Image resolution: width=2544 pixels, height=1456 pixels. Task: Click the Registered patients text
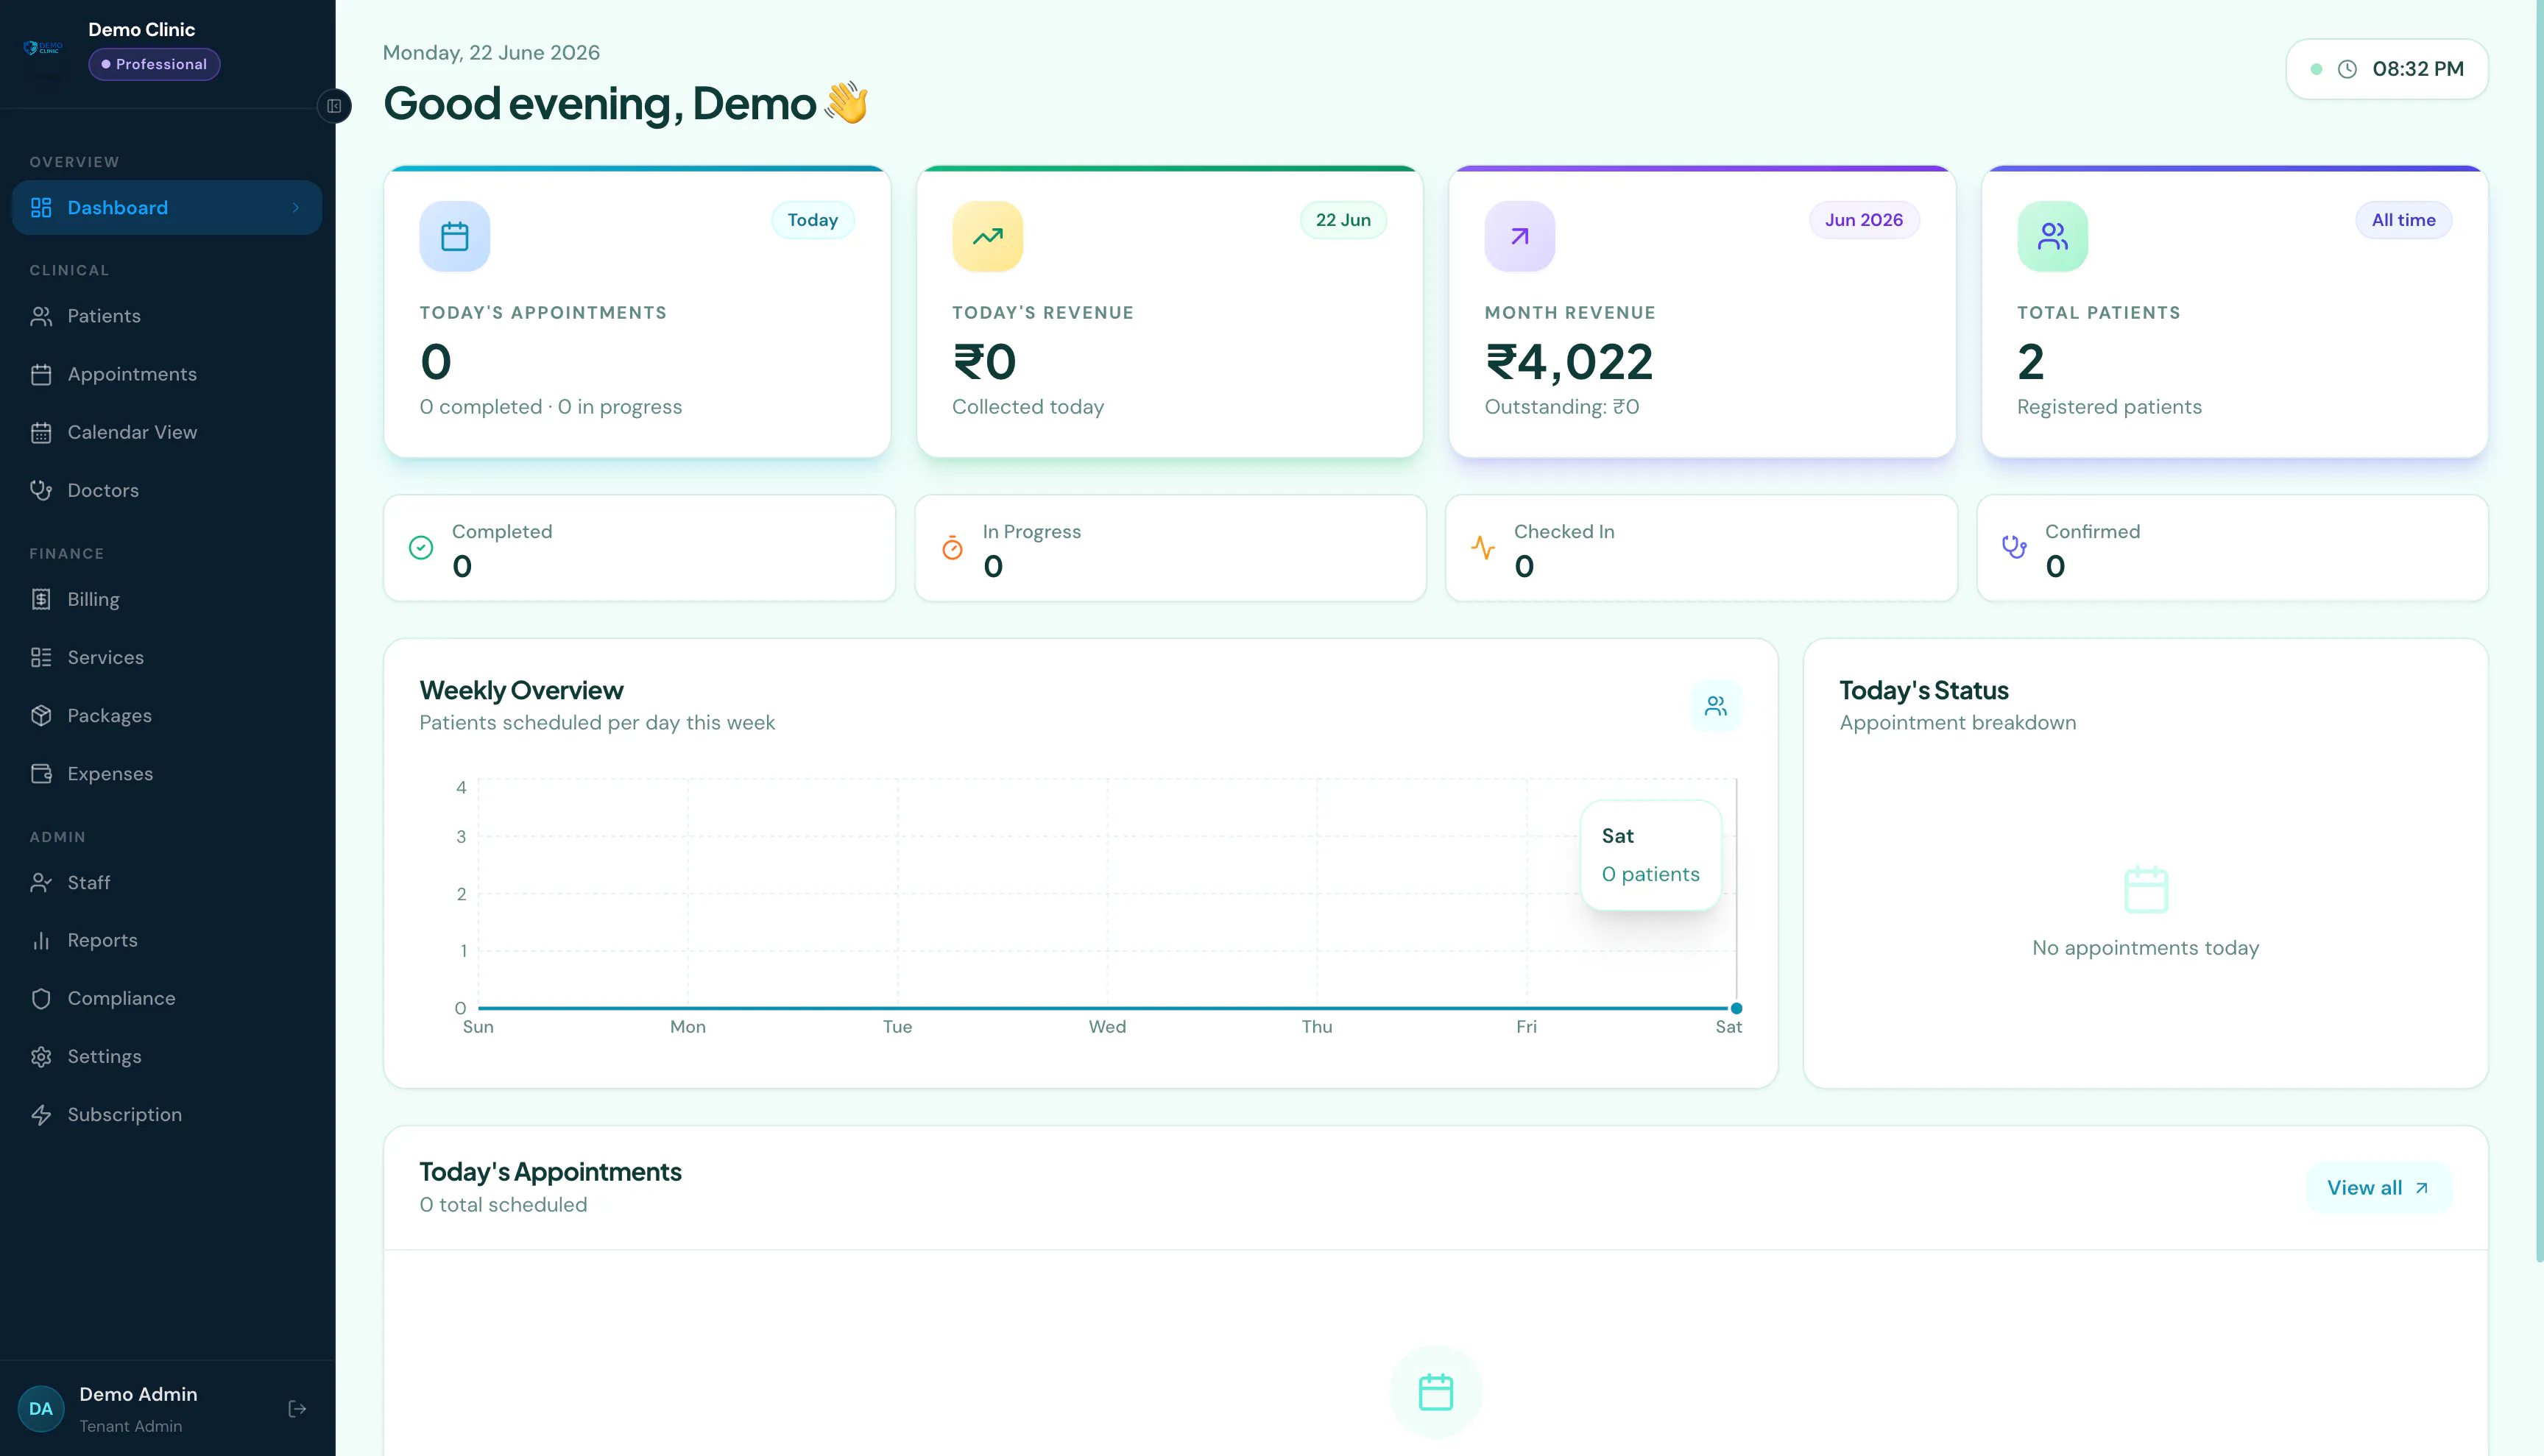coord(2109,407)
